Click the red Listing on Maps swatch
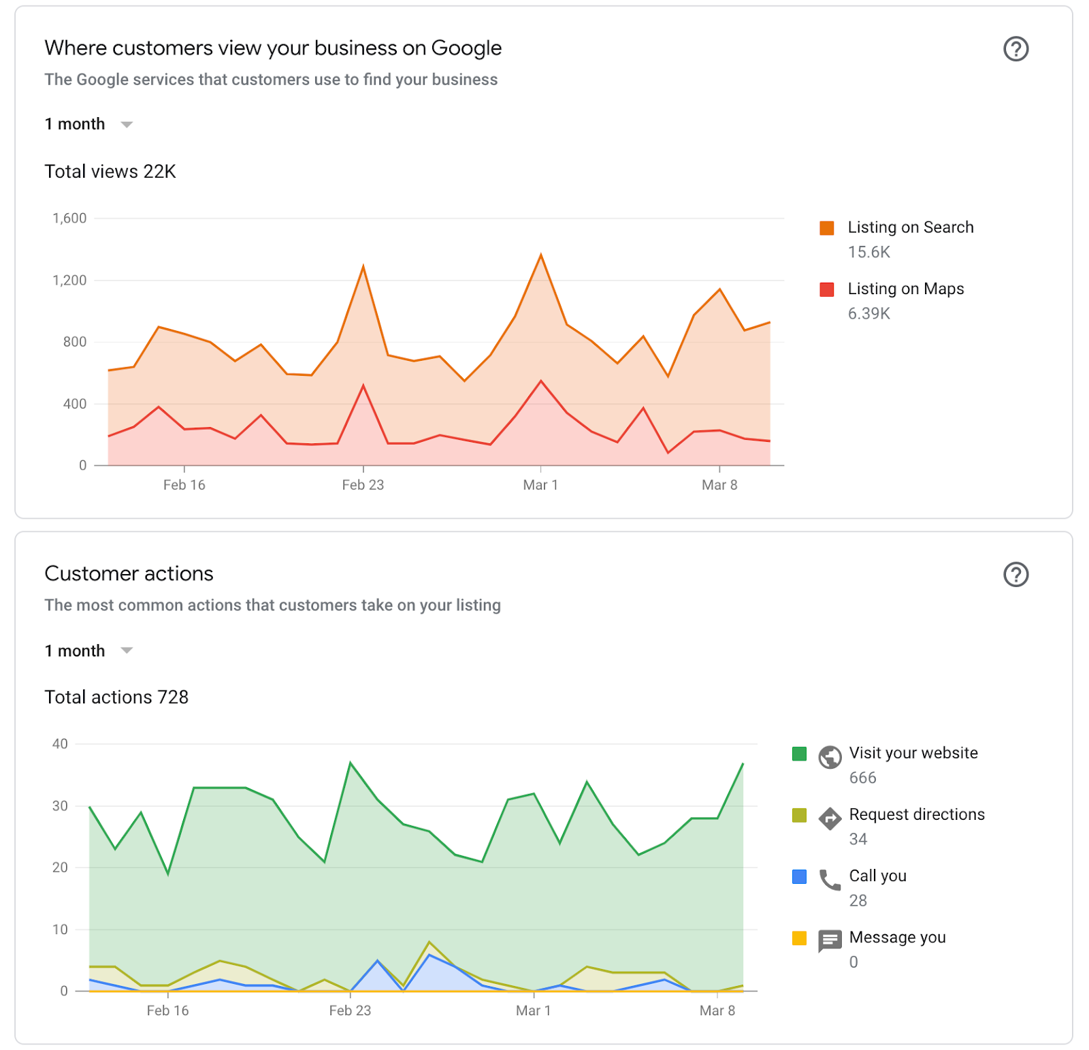Screen dimensions: 1089x1050 point(827,289)
